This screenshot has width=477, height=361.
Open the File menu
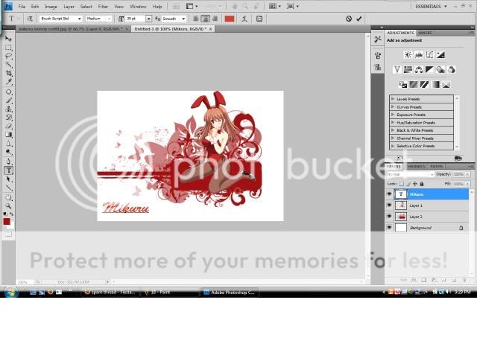22,7
